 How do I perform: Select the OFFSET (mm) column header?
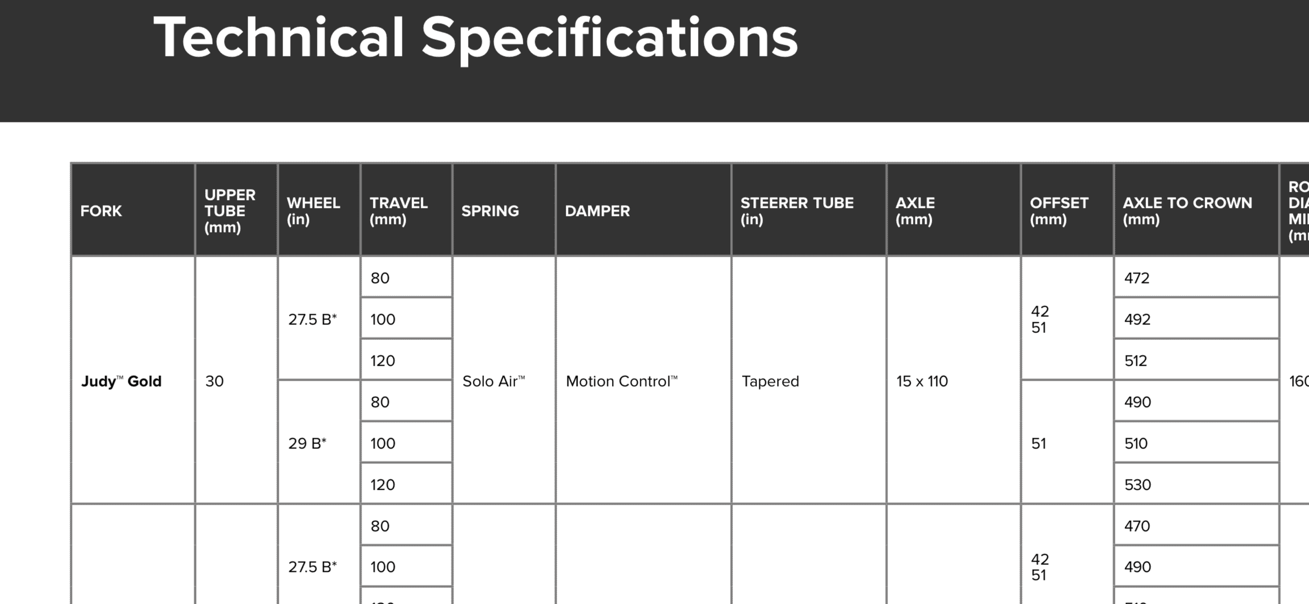[x=1068, y=210]
